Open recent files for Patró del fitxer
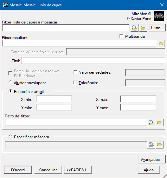The height and width of the screenshot is (178, 167). 151,122
